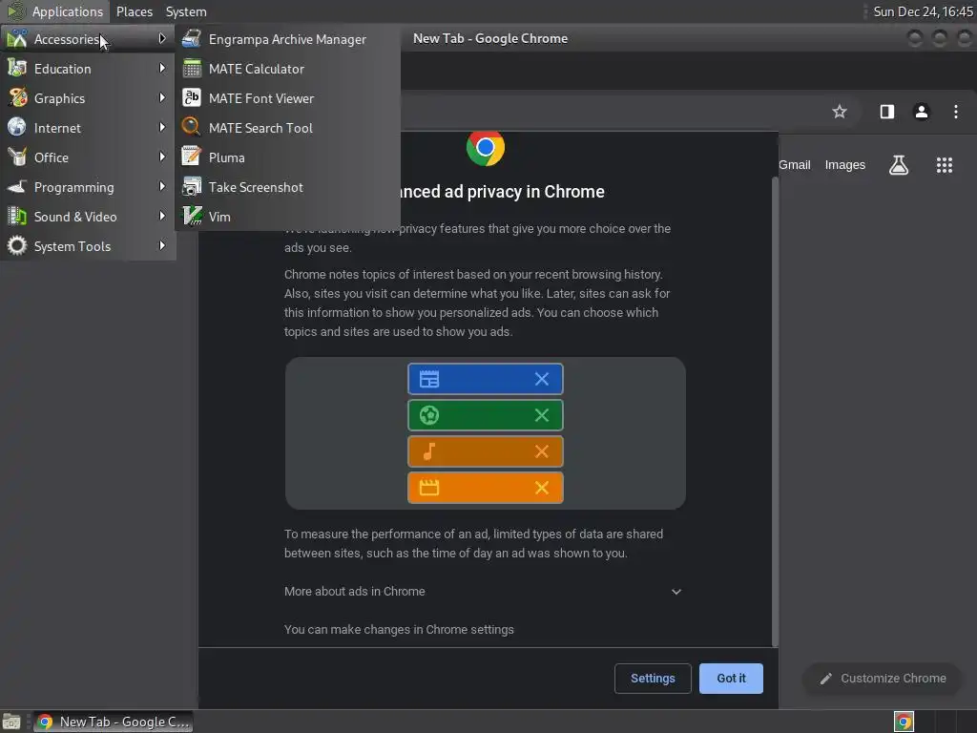This screenshot has width=977, height=733.
Task: Open Chrome profile avatar icon
Action: 921,112
